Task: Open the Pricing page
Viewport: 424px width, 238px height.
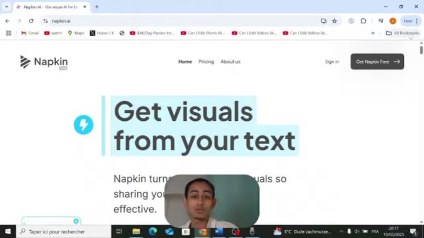Action: point(206,61)
